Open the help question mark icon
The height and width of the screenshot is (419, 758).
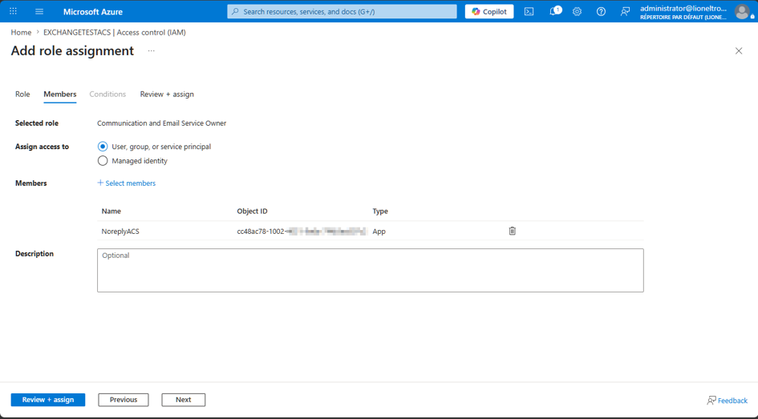click(x=601, y=11)
